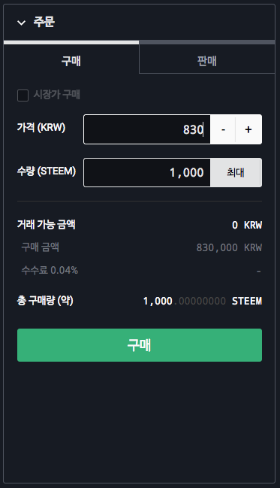Screen dimensions: 280x488
Task: Increase price with the plus button
Action: click(x=248, y=129)
